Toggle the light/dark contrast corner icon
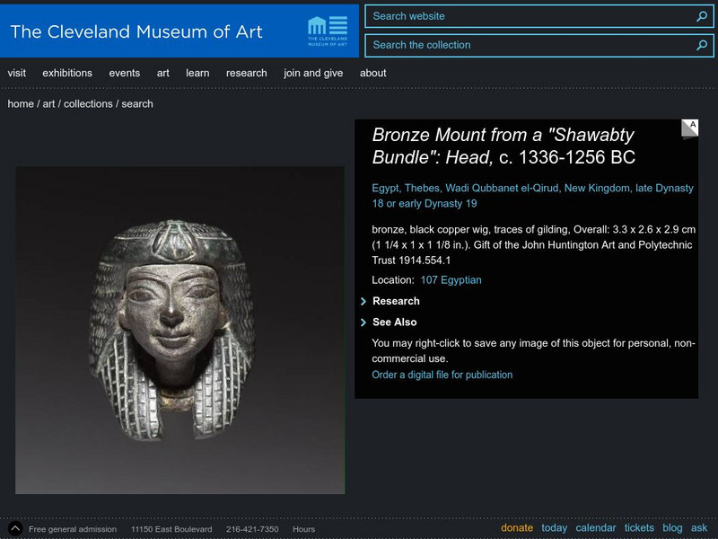Image resolution: width=718 pixels, height=539 pixels. click(x=689, y=128)
